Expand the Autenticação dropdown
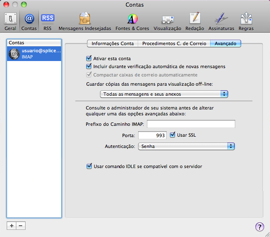Screen dimensions: 270x237 [186, 146]
